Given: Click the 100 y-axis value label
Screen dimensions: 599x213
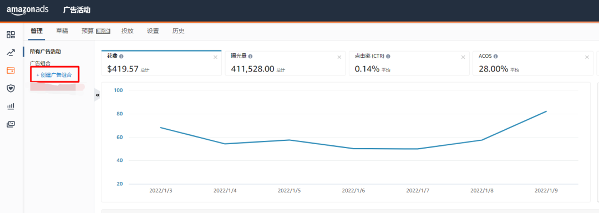Looking at the screenshot, I should (119, 90).
